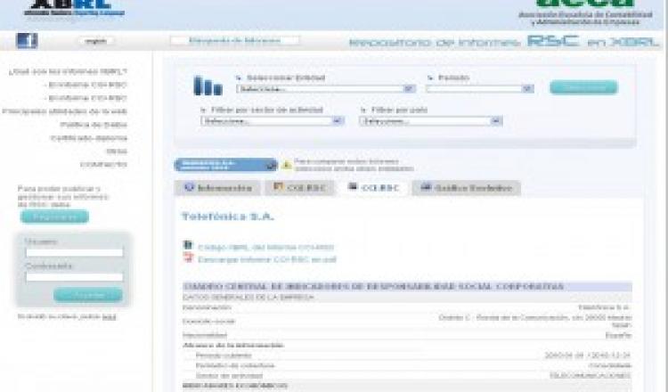
Task: Click the blue compare reports button
Action: [x=226, y=165]
